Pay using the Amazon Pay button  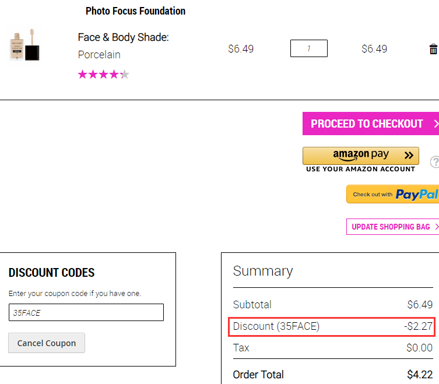click(361, 156)
